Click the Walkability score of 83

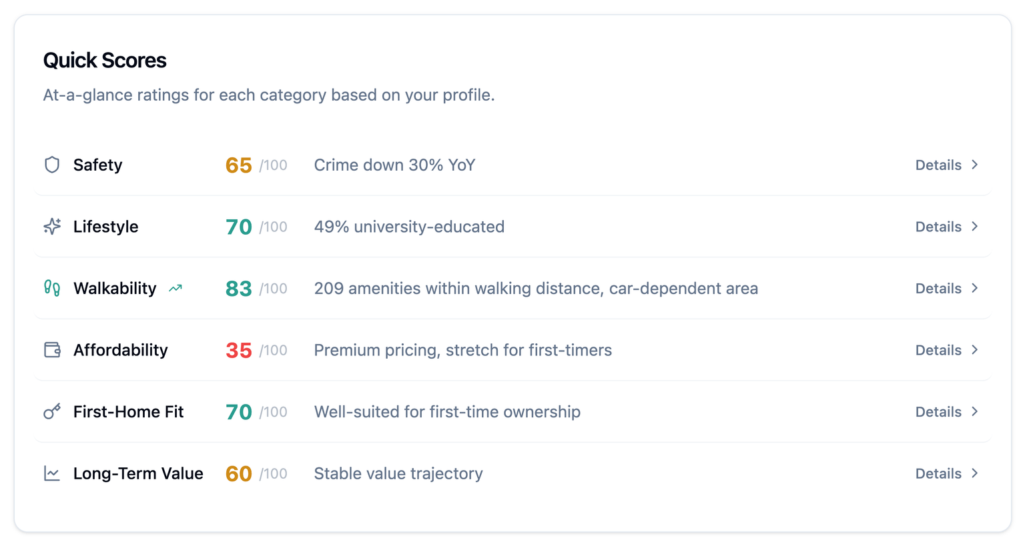[238, 288]
